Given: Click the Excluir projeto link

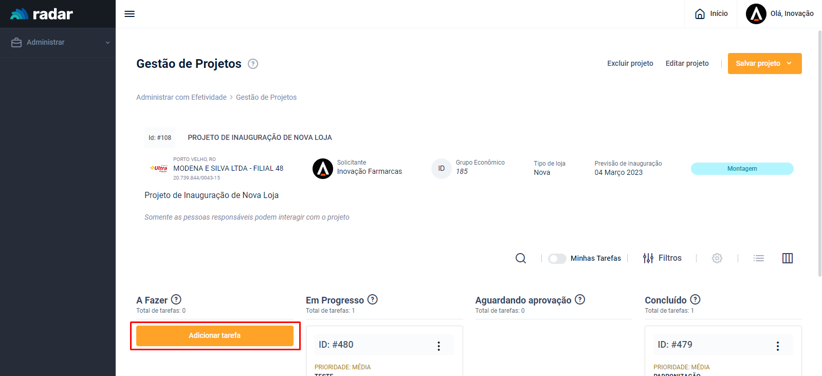Looking at the screenshot, I should click(630, 63).
